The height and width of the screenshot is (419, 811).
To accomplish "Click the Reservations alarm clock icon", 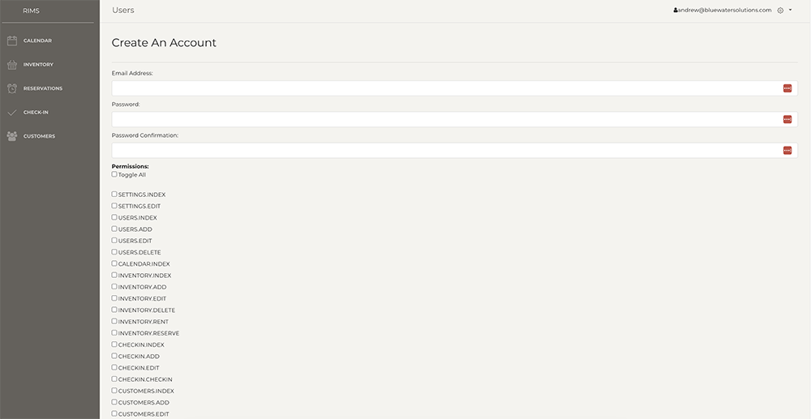I will 12,88.
